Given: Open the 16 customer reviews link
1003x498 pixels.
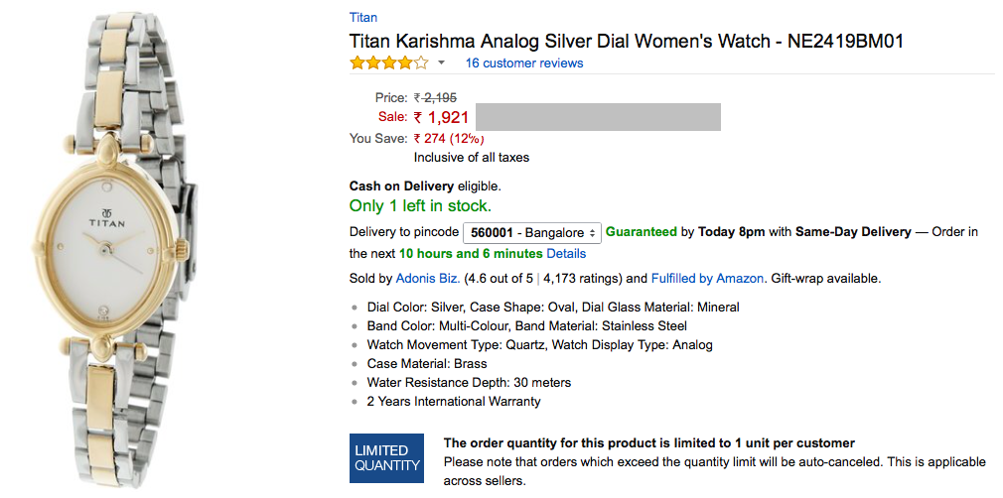Looking at the screenshot, I should click(524, 63).
